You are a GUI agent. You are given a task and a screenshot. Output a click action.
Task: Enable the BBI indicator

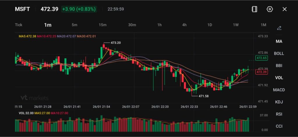279,66
